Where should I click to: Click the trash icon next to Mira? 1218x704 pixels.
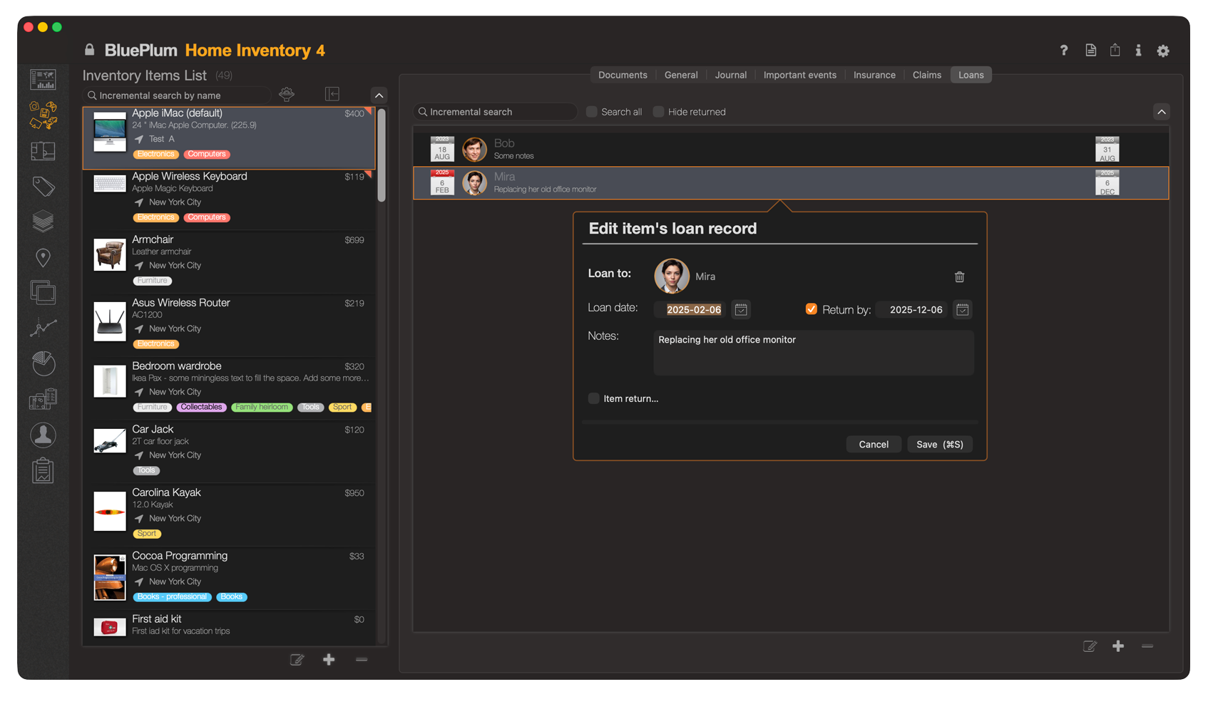(959, 276)
